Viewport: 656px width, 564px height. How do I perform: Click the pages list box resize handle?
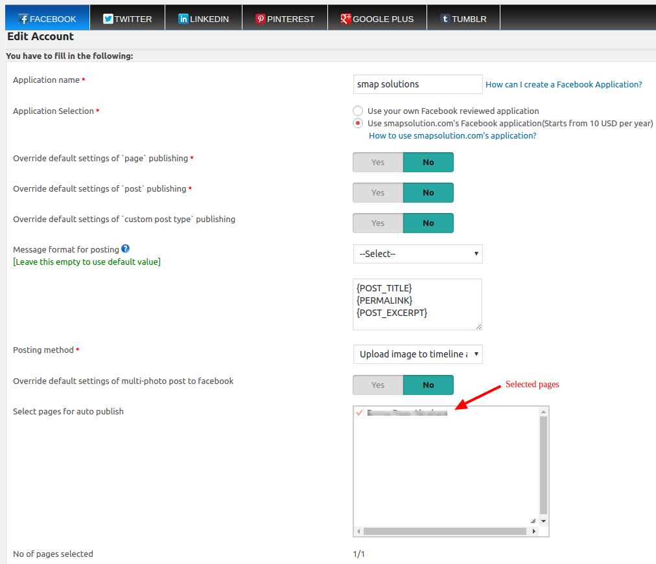coord(533,521)
